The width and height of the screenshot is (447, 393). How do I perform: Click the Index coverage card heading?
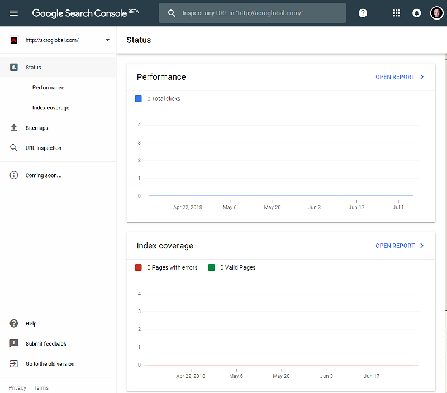click(x=165, y=246)
